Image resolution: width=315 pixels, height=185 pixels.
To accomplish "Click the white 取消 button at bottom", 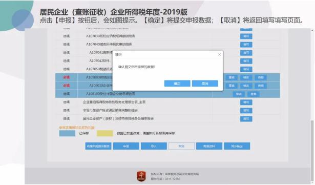I will (x=181, y=146).
